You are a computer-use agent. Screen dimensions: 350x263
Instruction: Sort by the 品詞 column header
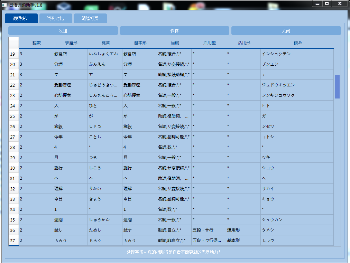click(175, 43)
